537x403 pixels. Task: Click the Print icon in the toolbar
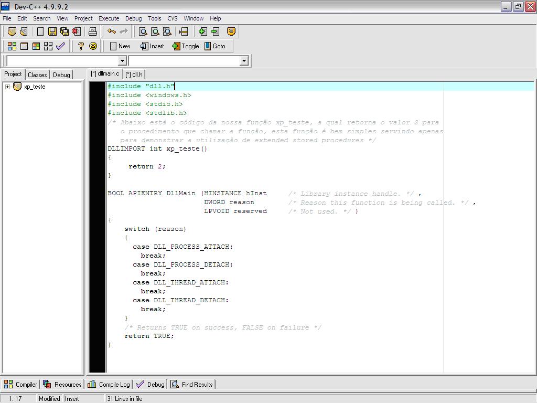pyautogui.click(x=93, y=31)
